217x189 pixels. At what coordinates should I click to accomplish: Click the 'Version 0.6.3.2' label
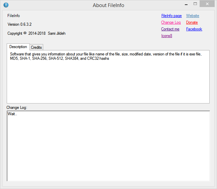(19, 24)
